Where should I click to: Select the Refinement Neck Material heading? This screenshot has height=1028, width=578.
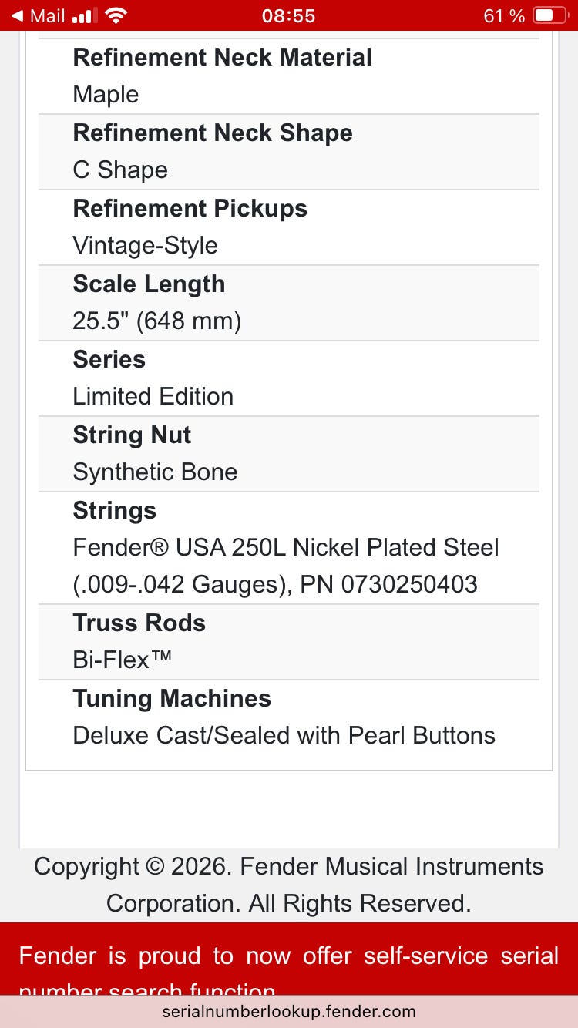pos(222,57)
